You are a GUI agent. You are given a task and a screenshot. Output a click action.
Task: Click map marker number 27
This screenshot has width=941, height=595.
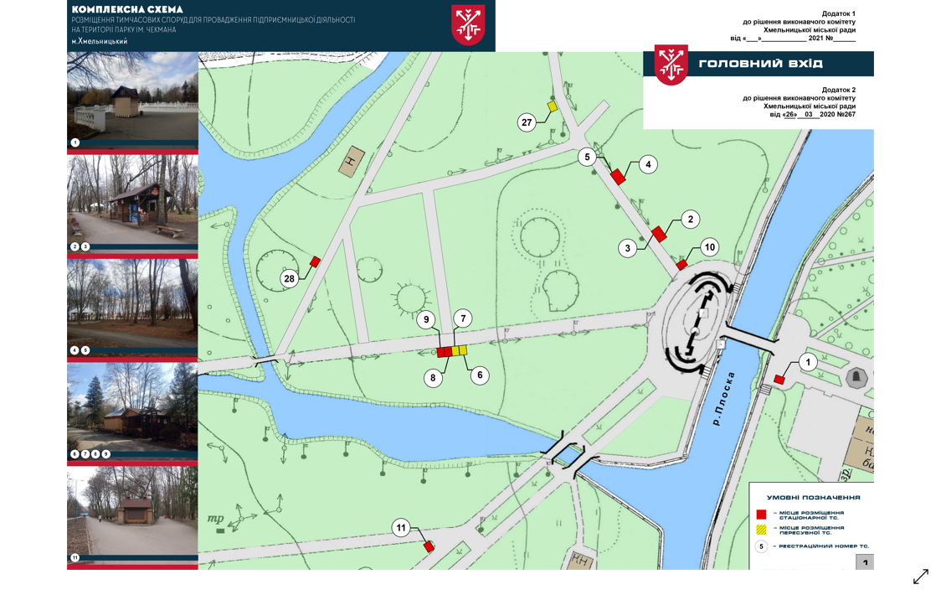(527, 122)
